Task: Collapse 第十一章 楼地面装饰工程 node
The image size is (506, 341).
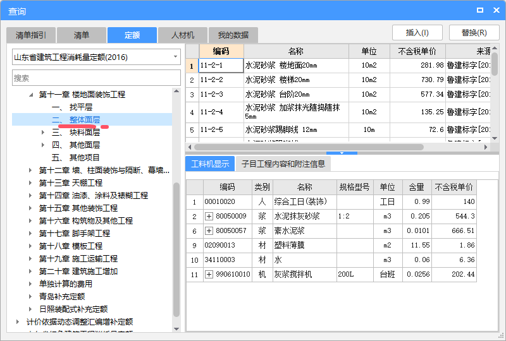Action: point(30,95)
